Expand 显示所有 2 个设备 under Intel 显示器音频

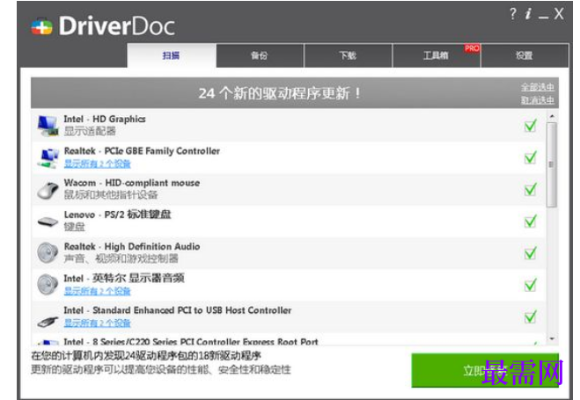click(98, 291)
